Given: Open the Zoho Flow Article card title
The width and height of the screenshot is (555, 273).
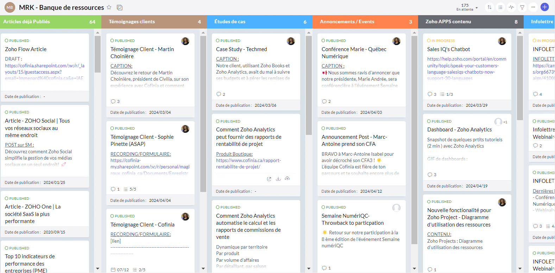Looking at the screenshot, I should (x=26, y=49).
